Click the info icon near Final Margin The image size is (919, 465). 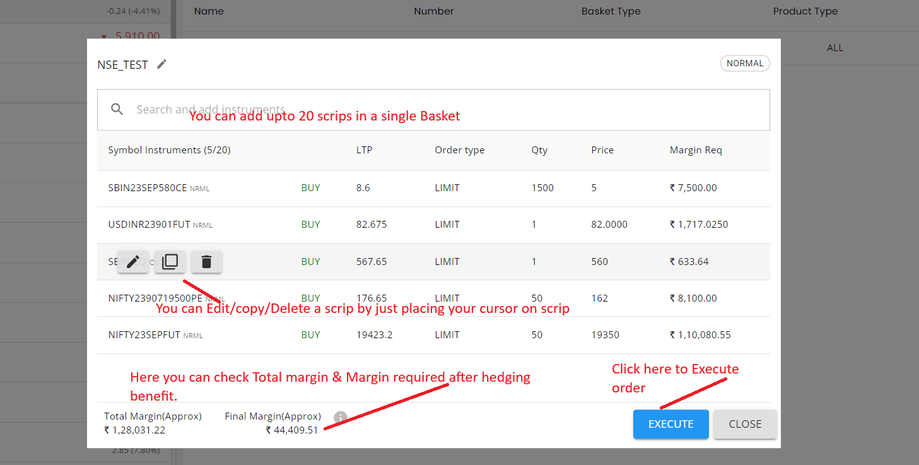point(341,417)
